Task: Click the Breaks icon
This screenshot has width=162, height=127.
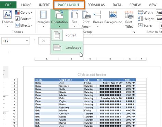Action: [97, 14]
